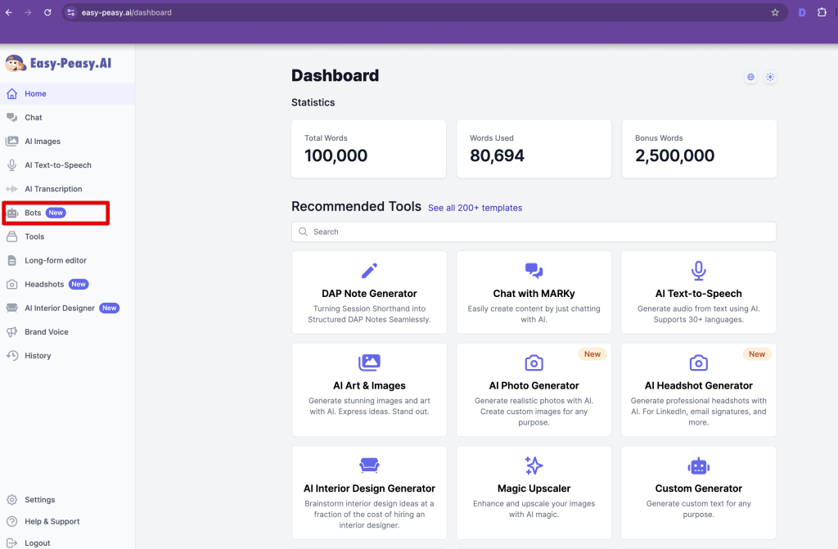The width and height of the screenshot is (838, 549).
Task: Click the AI Art & Images picture icon
Action: point(369,362)
